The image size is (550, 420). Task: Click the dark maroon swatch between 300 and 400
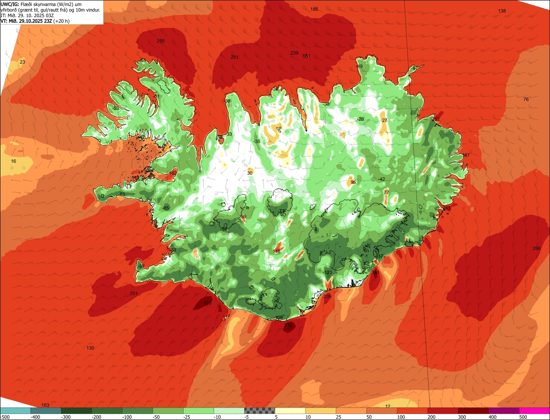click(x=474, y=411)
